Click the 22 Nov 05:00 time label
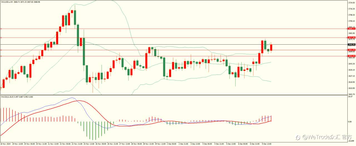Image resolution: width=356 pixels, height=146 pixels. 65,144
